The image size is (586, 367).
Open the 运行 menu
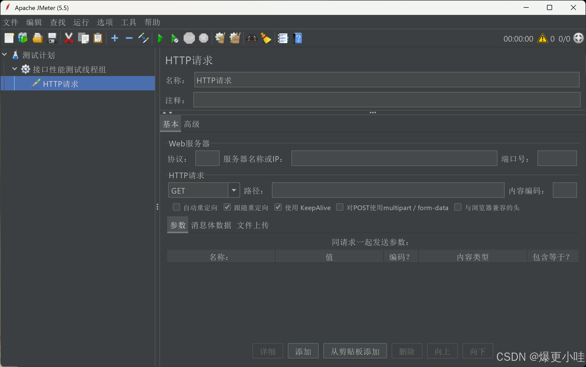click(x=81, y=23)
